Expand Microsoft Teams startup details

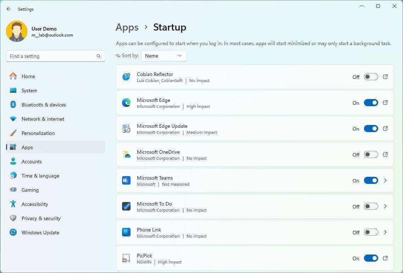click(x=385, y=180)
